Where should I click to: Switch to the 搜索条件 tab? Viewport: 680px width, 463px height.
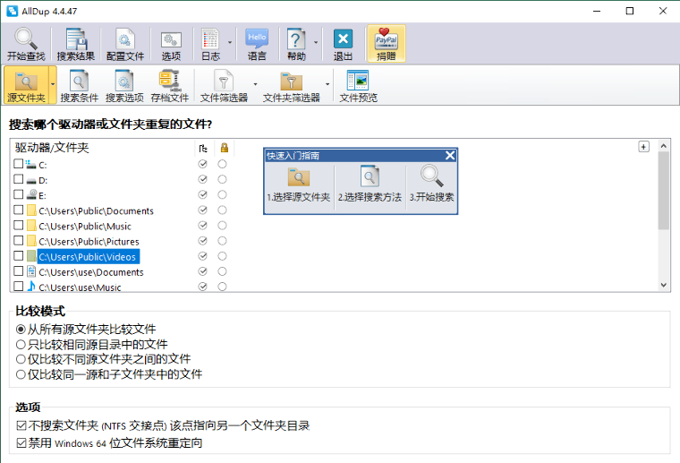(x=79, y=85)
